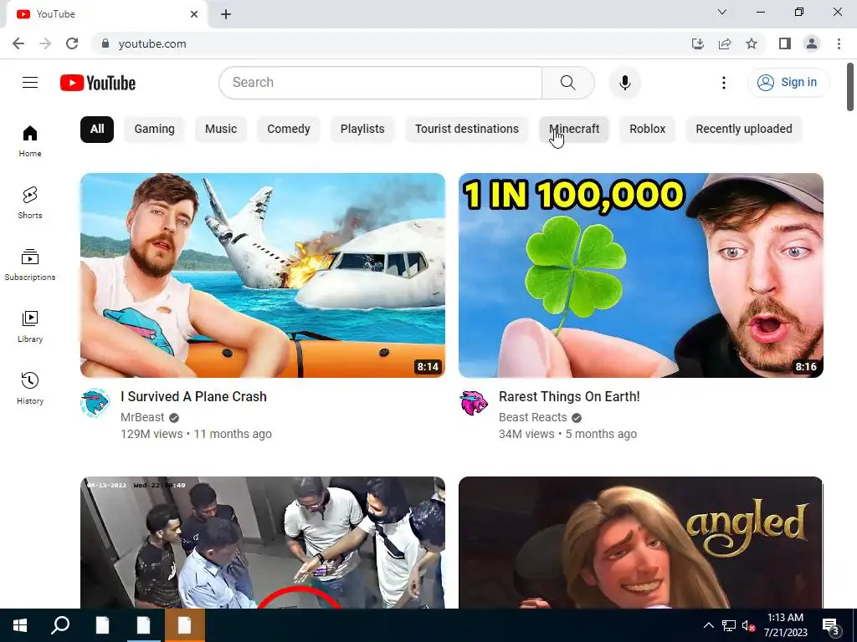Screen dimensions: 857x642
Task: Select the Music filter chip
Action: pos(221,130)
